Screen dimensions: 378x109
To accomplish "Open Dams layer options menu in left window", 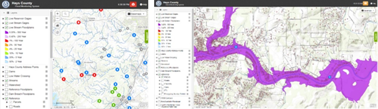I will [47, 71].
